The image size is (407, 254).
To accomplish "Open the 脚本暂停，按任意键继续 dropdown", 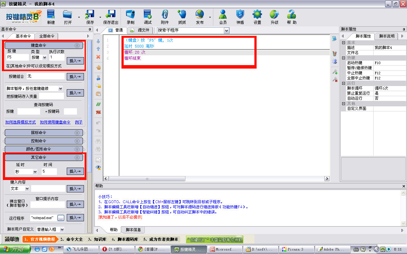I will coord(60,89).
